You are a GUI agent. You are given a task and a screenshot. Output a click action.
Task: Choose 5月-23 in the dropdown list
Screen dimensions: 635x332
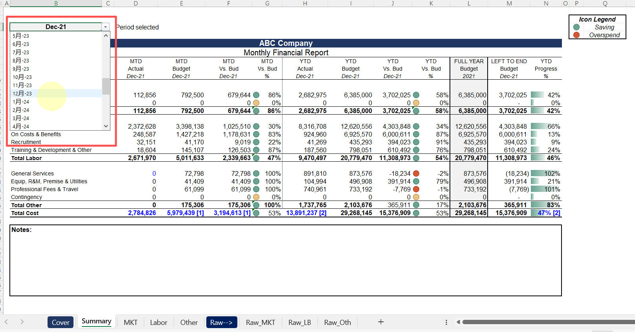pos(21,36)
